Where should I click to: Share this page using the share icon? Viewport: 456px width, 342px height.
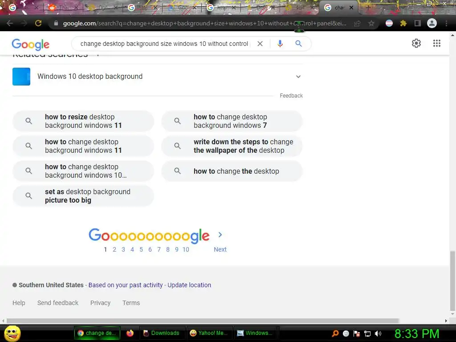357,23
